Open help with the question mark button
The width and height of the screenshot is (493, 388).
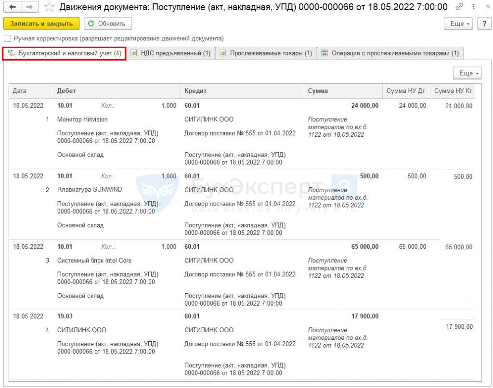click(484, 24)
